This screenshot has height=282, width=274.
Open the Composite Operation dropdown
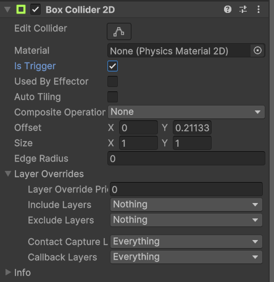(186, 112)
